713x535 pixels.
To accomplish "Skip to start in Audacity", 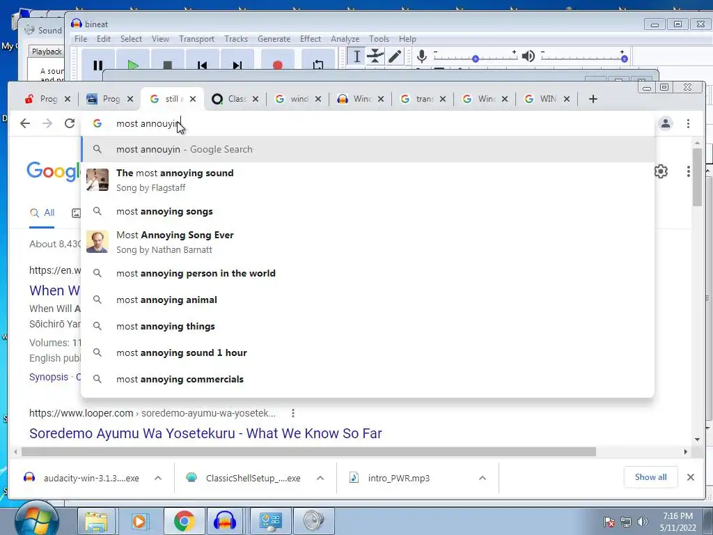I will 203,60.
